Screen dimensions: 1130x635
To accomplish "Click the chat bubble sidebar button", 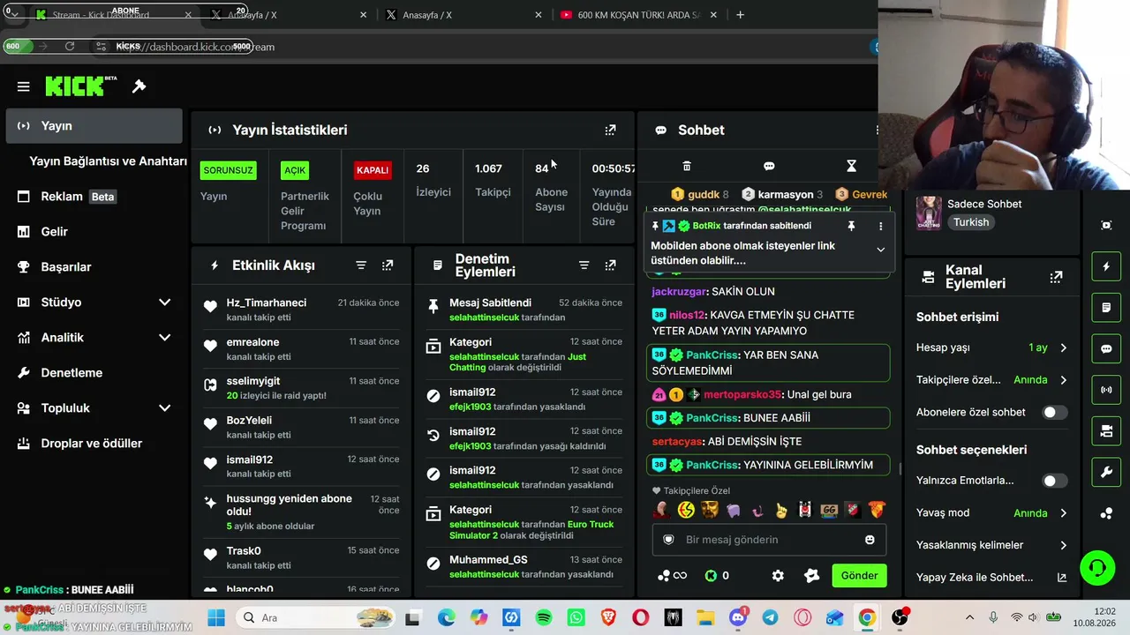I will coord(1106,348).
